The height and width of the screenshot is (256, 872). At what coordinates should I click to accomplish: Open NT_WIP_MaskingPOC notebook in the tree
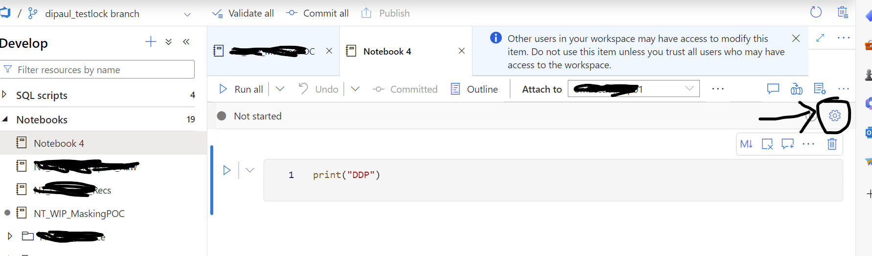79,214
